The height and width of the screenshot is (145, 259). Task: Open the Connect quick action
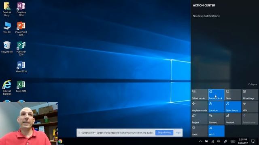(216, 119)
